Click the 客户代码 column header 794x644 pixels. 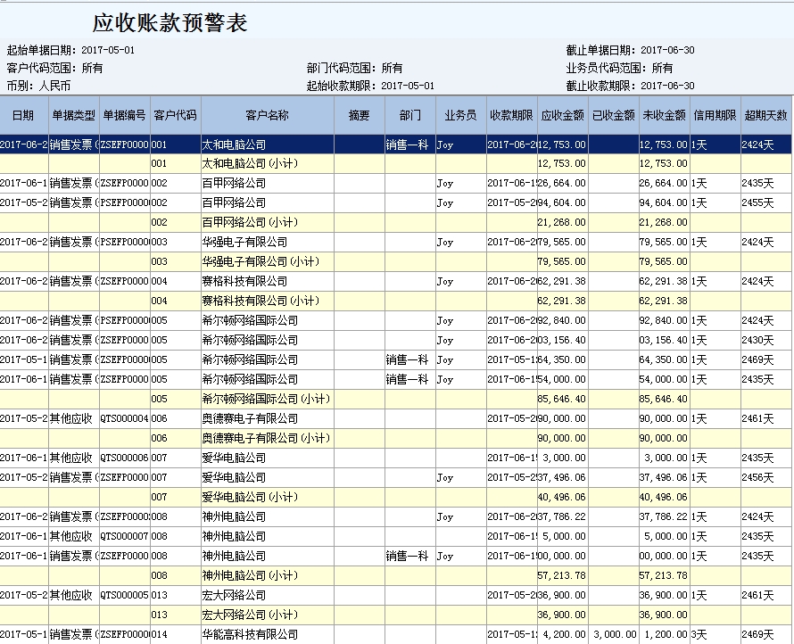click(175, 115)
